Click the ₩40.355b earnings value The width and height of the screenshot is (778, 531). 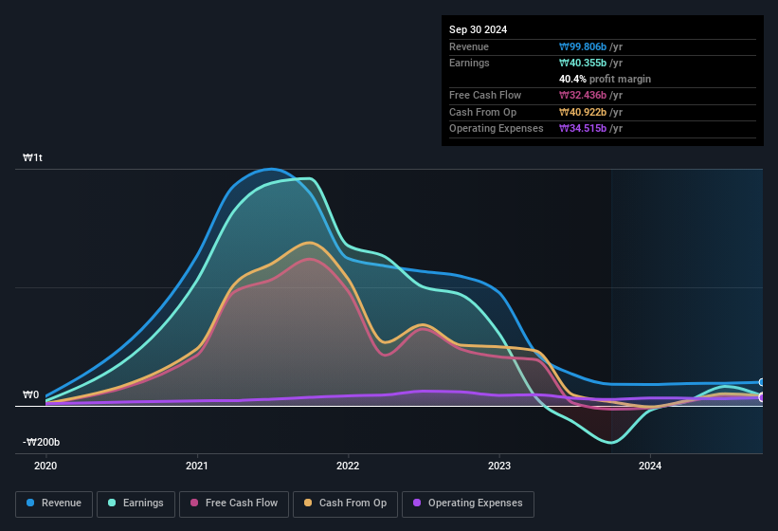[583, 63]
